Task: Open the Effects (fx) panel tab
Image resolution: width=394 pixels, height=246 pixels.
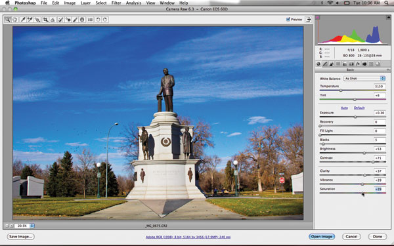Action: [358, 64]
